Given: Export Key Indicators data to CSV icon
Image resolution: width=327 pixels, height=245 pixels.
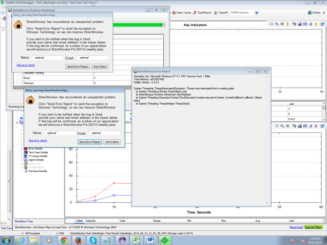Looking at the screenshot, I should click(x=305, y=24).
